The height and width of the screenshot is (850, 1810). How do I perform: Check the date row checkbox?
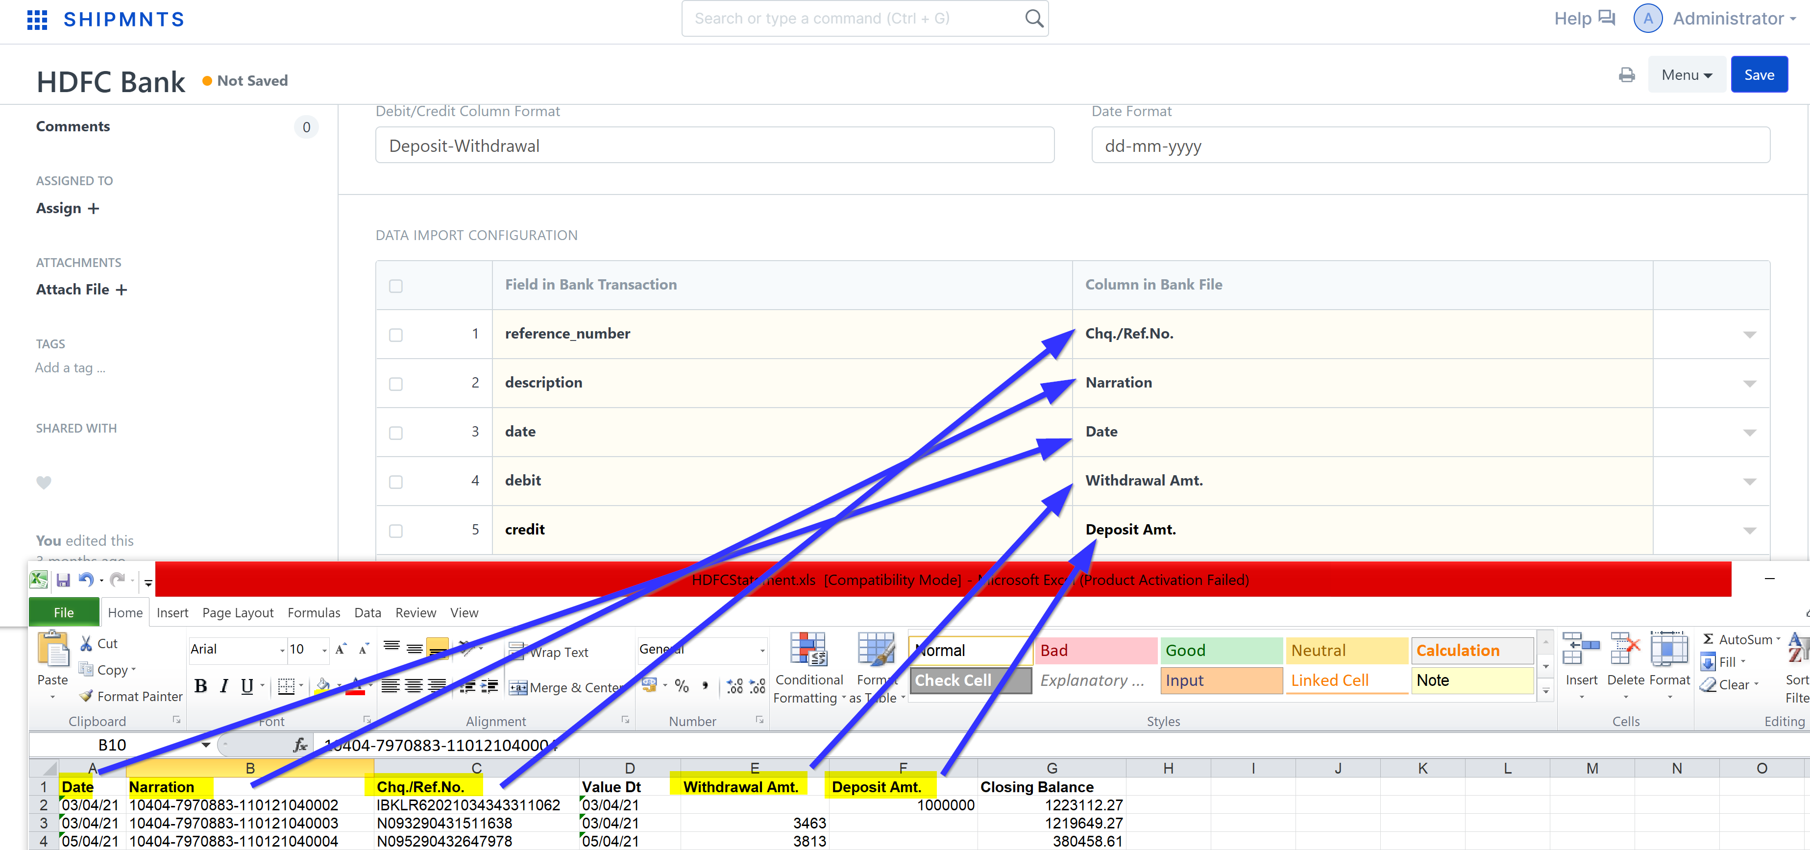[x=395, y=433]
